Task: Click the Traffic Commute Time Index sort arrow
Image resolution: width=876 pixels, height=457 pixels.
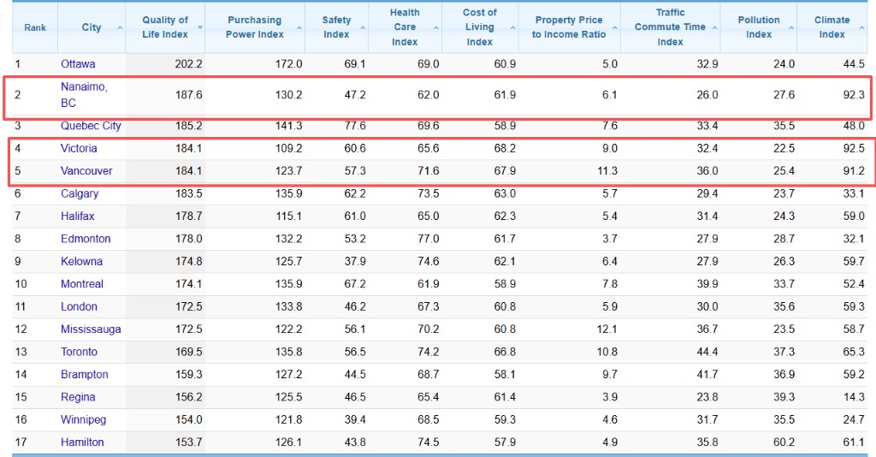Action: pyautogui.click(x=714, y=28)
